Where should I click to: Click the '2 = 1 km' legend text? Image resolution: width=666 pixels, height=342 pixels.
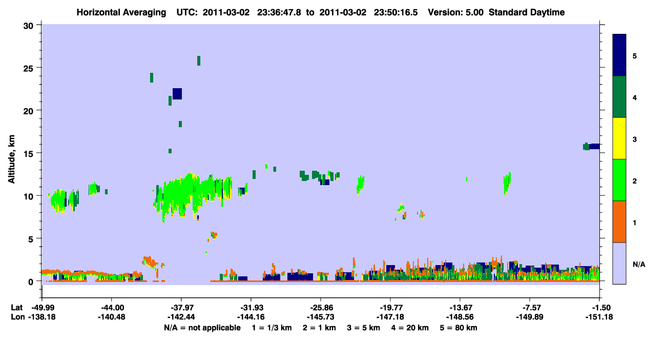(x=321, y=328)
